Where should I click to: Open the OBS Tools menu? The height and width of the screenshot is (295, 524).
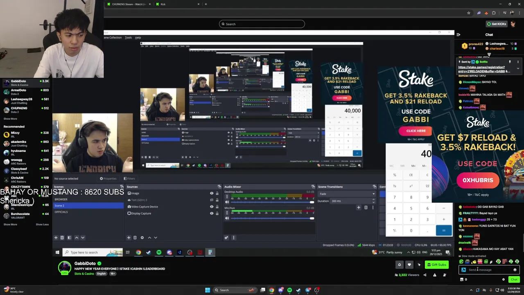click(128, 38)
